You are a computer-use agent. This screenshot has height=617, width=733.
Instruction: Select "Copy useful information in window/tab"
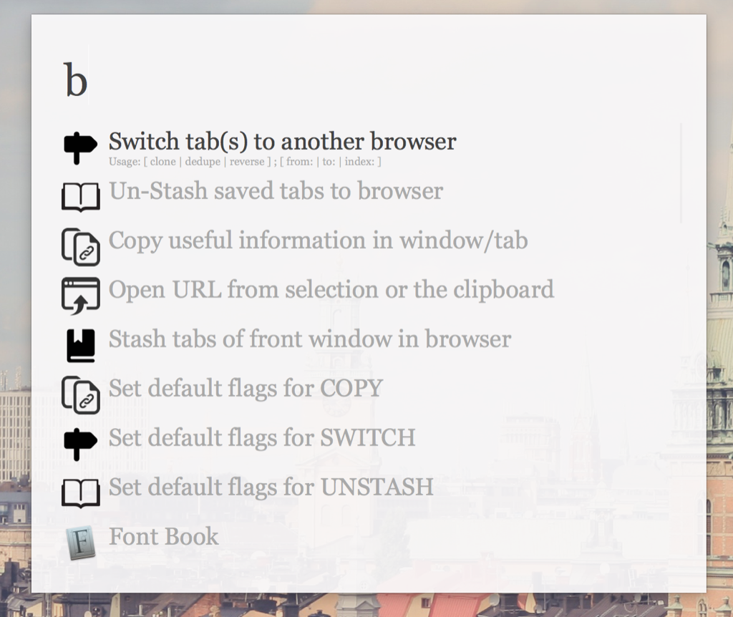tap(318, 241)
